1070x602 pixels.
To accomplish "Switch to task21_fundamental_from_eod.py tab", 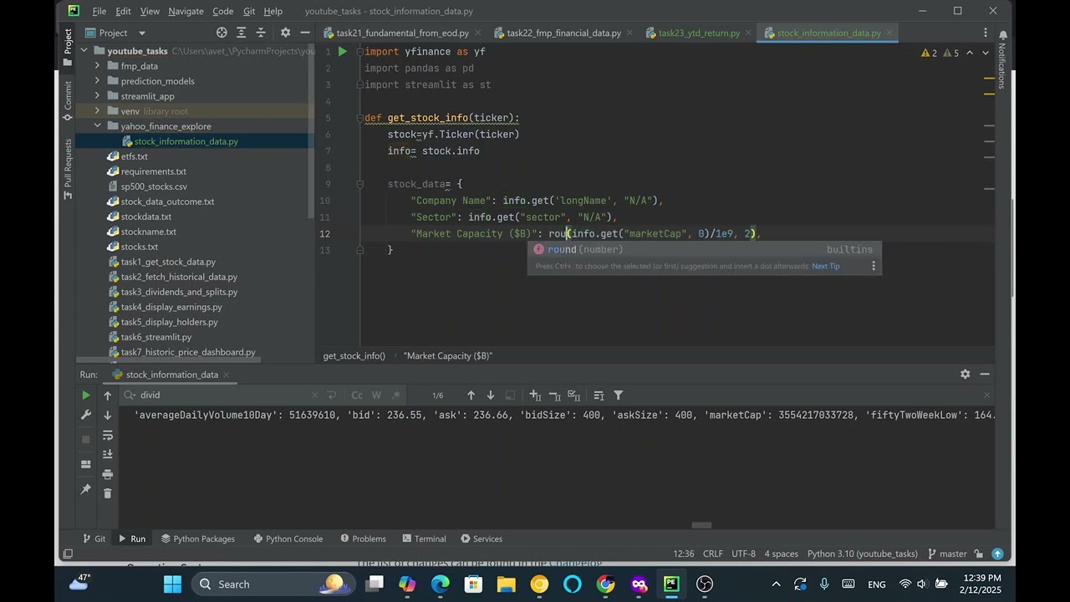I will 402,33.
